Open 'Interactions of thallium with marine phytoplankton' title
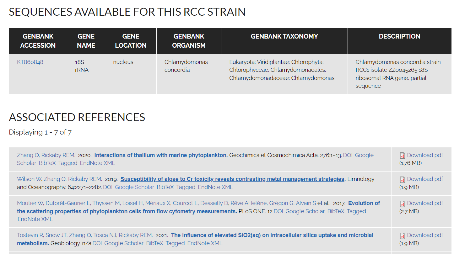This screenshot has width=454, height=254. click(x=161, y=155)
